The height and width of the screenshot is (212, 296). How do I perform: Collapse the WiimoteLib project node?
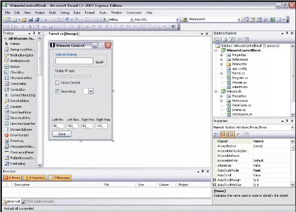(216, 92)
